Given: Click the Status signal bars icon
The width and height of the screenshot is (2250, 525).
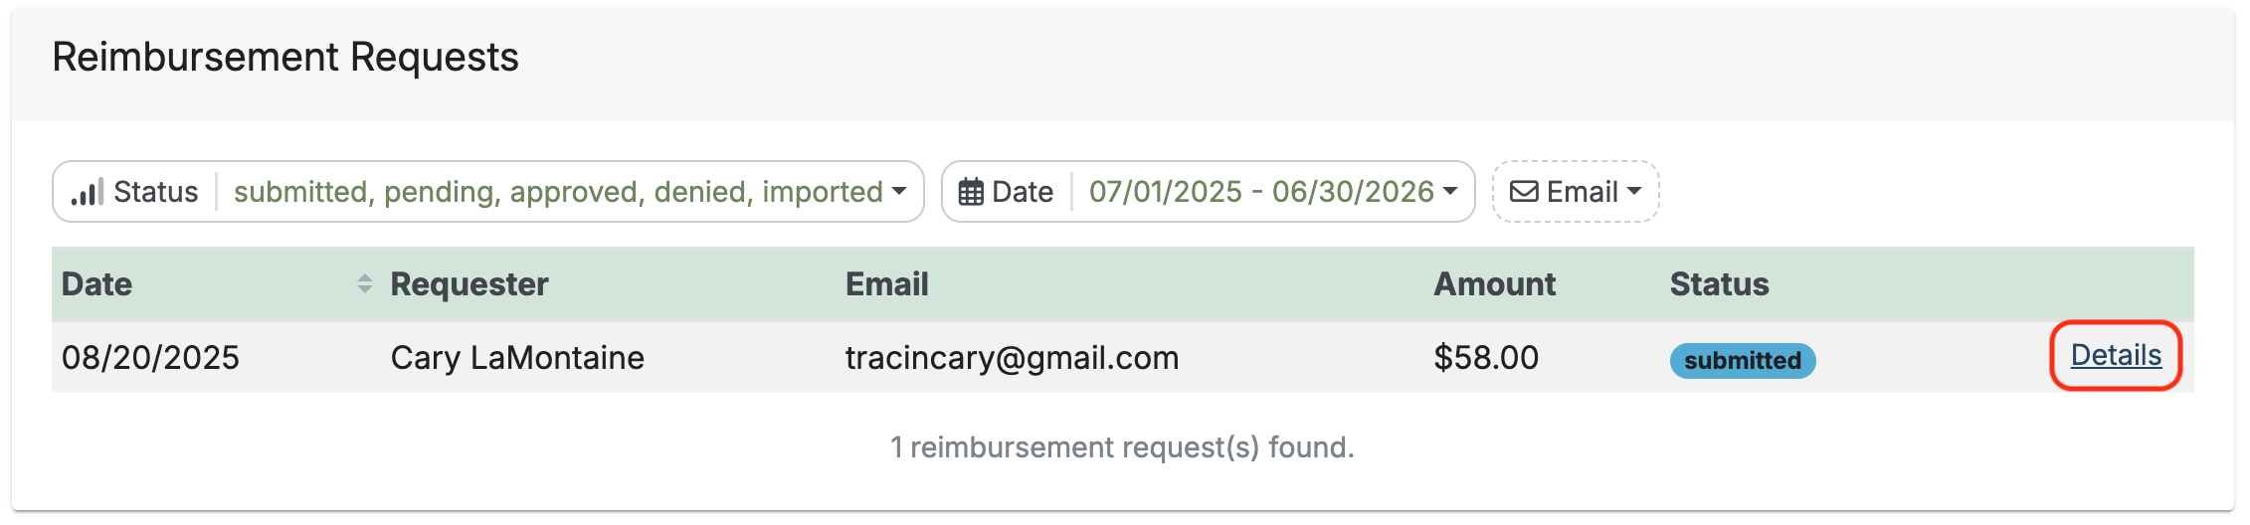Looking at the screenshot, I should (x=88, y=192).
